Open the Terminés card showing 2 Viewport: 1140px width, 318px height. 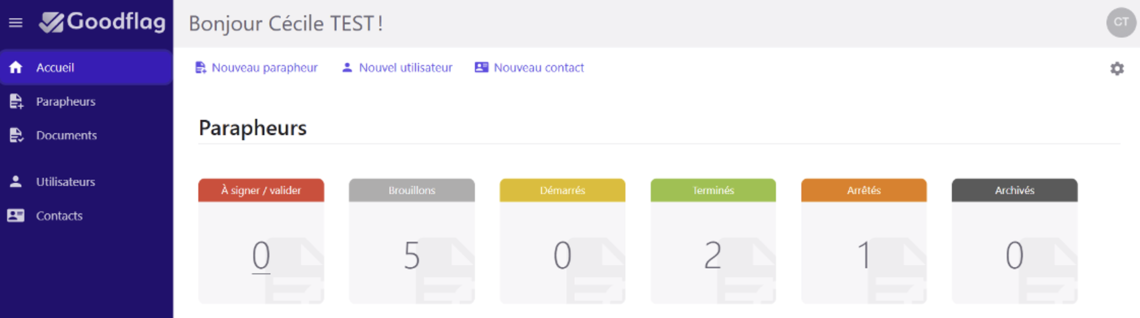[713, 241]
